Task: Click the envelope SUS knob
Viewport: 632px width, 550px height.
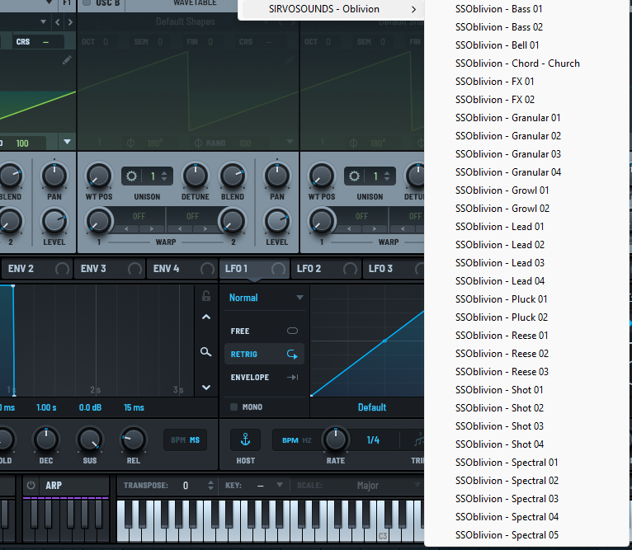Action: (x=90, y=440)
